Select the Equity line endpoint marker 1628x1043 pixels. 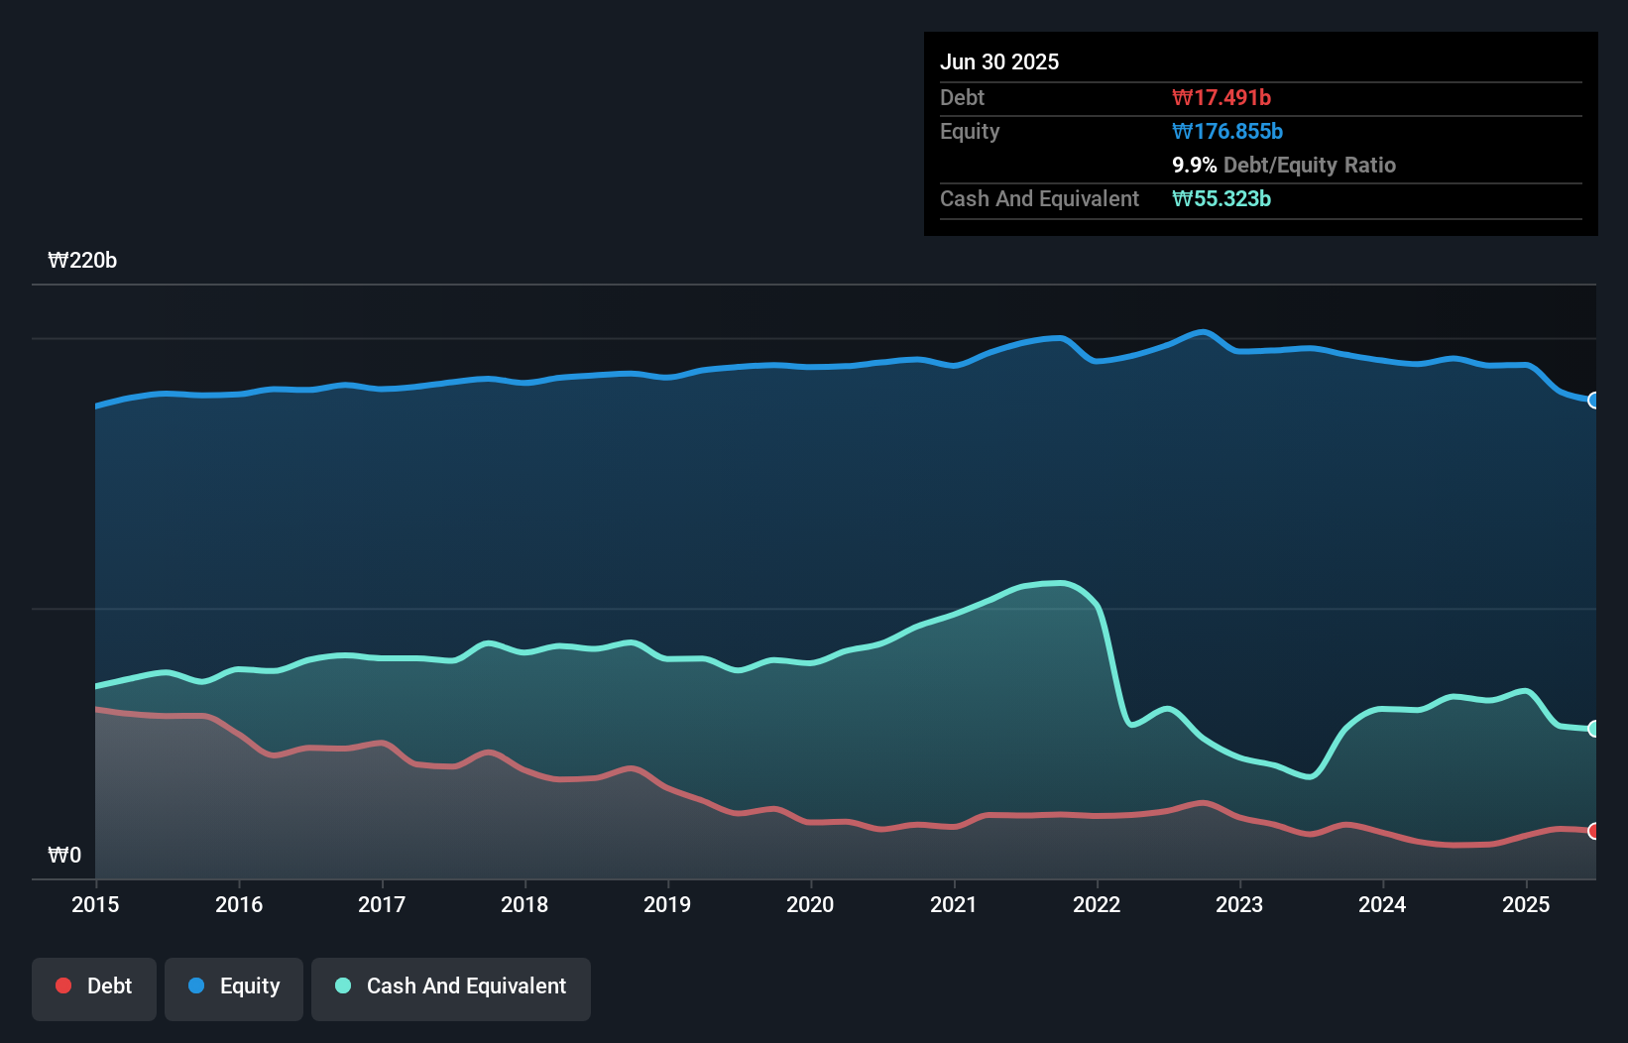click(1593, 401)
